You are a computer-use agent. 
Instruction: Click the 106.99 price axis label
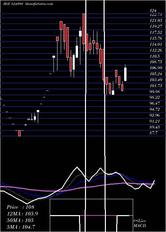[x=156, y=68]
